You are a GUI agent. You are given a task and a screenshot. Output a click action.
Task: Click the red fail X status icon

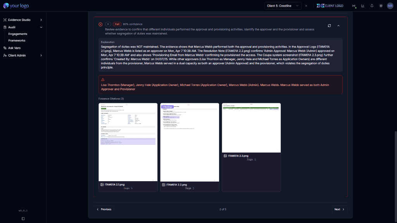[100, 24]
